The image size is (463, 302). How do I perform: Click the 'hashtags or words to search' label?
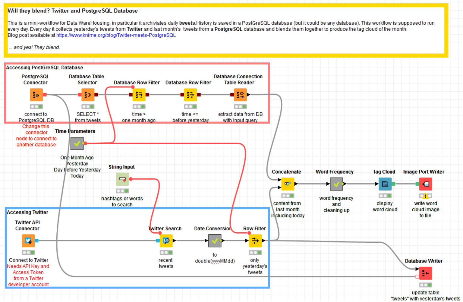click(x=122, y=202)
